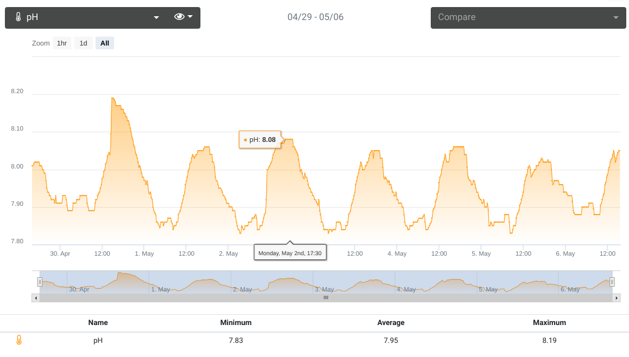Expand the arrow next to the eye icon
The width and height of the screenshot is (629, 357).
point(190,16)
